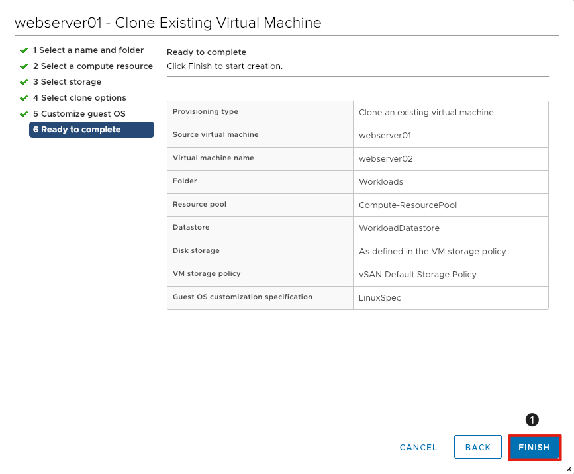The height and width of the screenshot is (474, 574).
Task: Click the checkmark next to Select clone options
Action: pos(24,98)
